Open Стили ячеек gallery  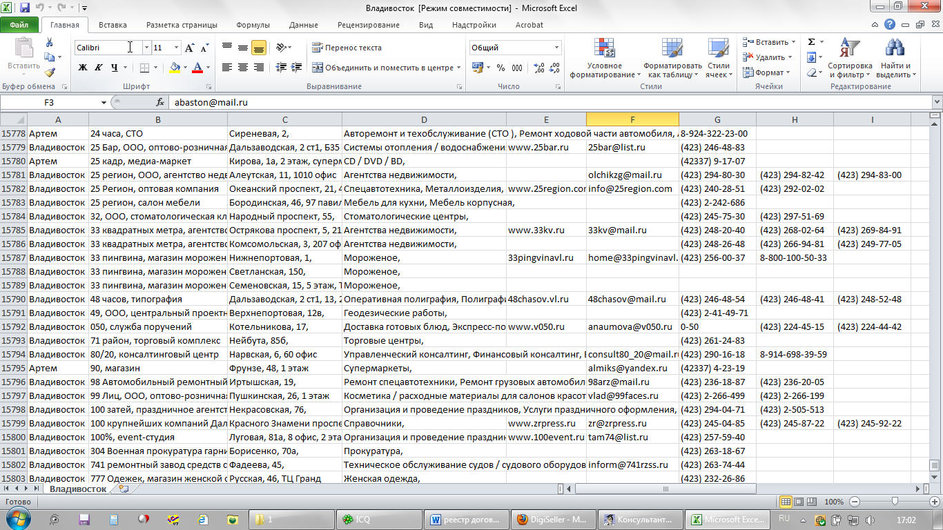point(719,59)
